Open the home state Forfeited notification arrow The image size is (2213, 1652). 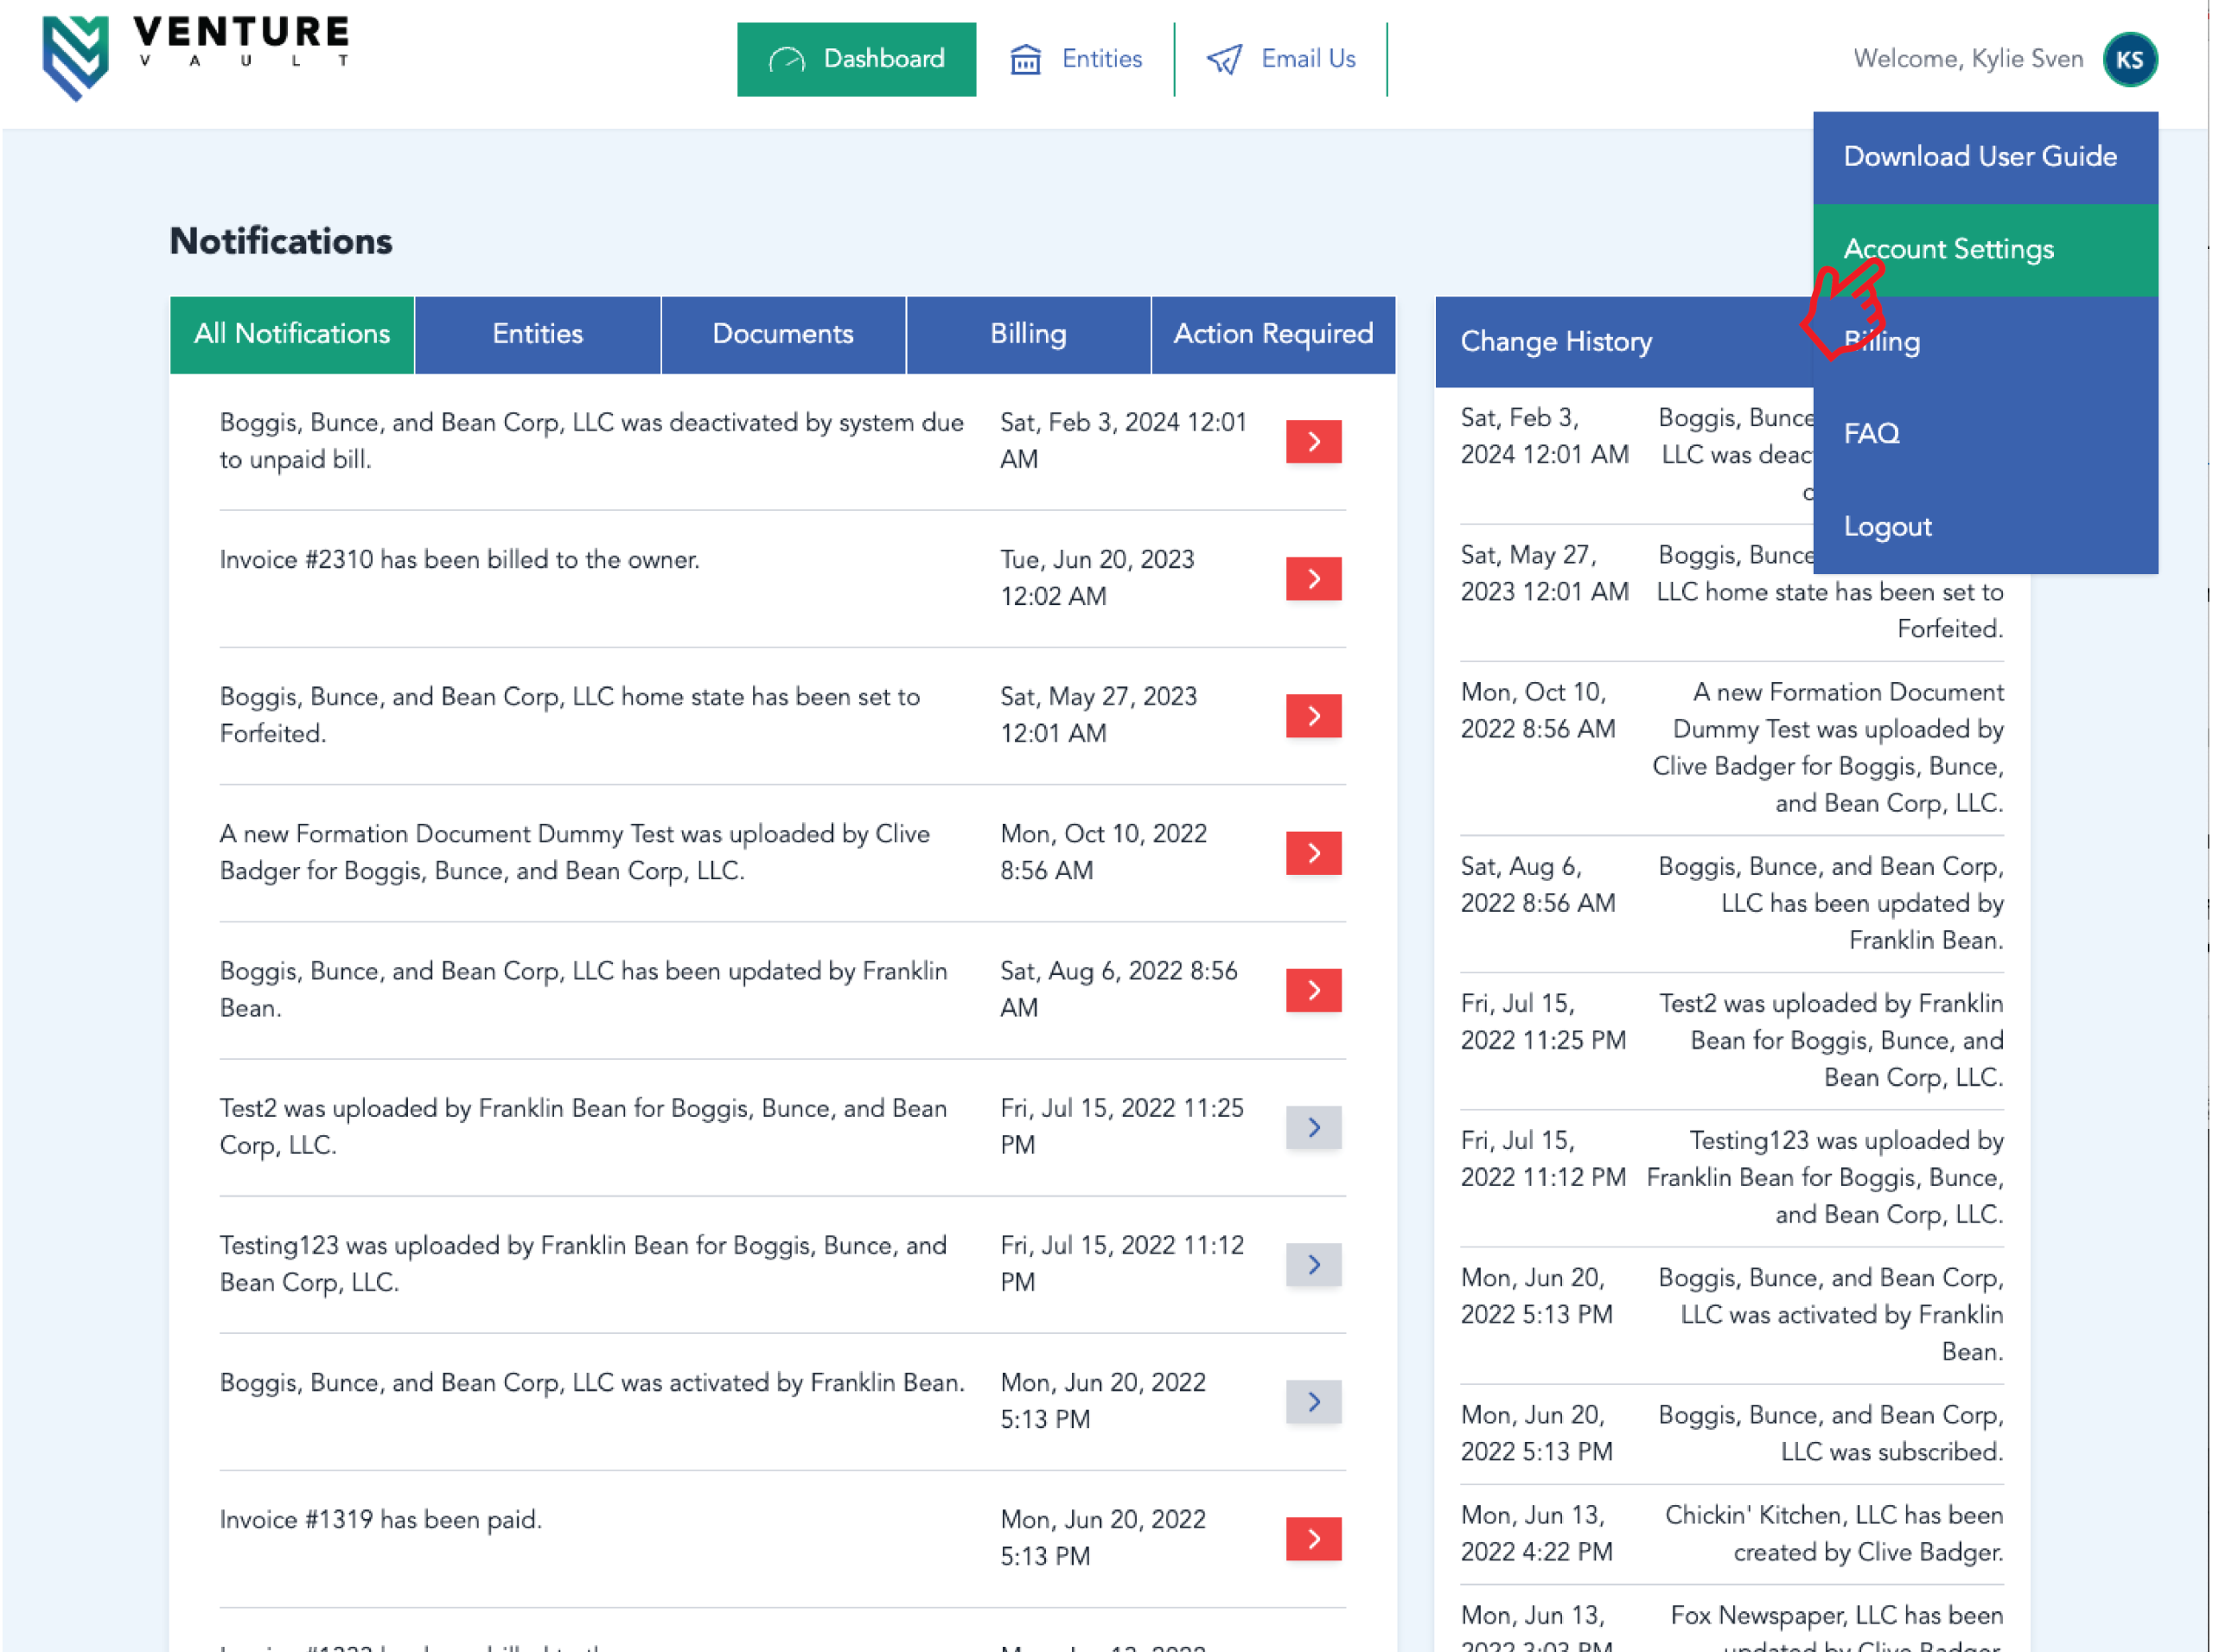coord(1312,715)
